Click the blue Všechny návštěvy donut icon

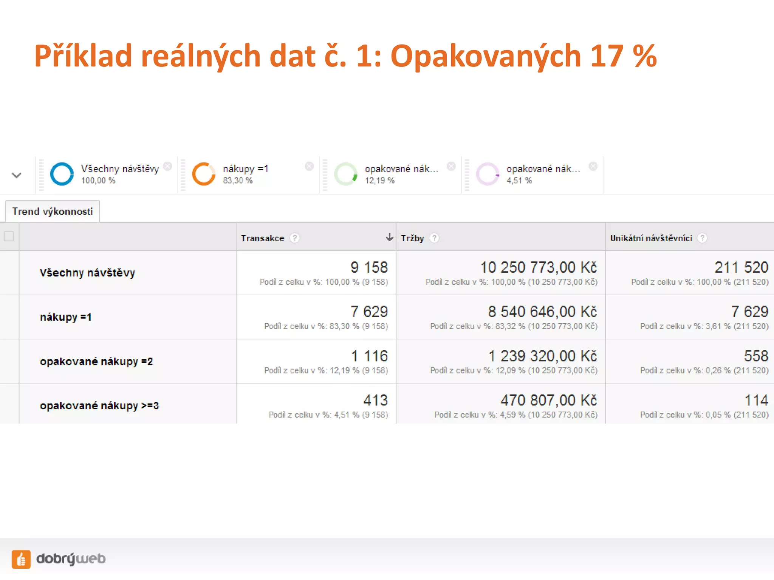tap(62, 174)
